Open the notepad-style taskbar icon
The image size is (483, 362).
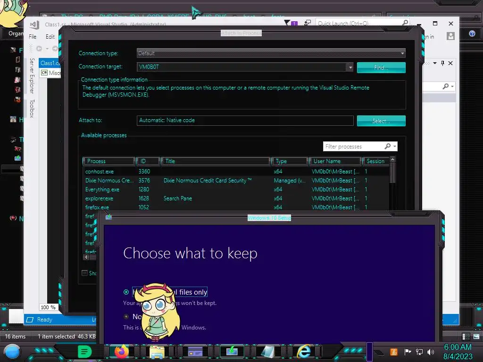(x=267, y=352)
